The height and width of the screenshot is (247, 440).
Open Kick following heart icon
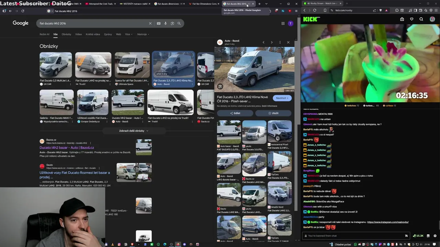tap(411, 19)
